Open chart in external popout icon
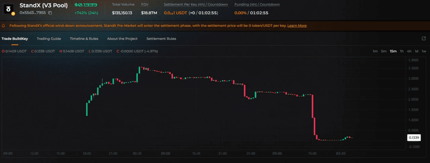The width and height of the screenshot is (430, 163). tap(424, 38)
